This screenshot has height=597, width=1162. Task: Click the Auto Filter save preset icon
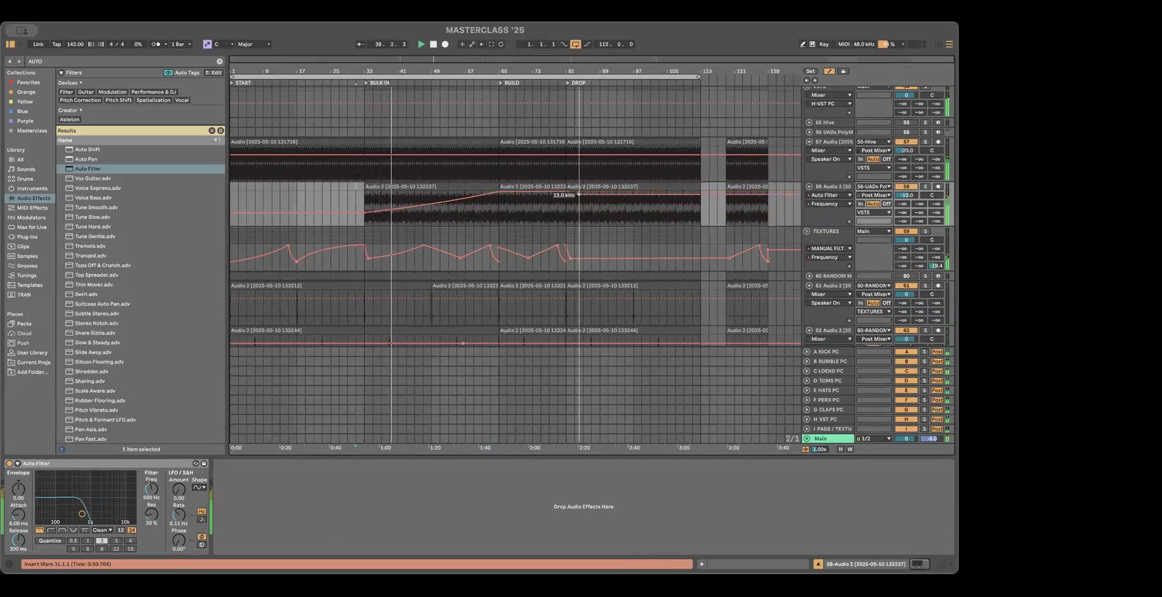tap(204, 464)
